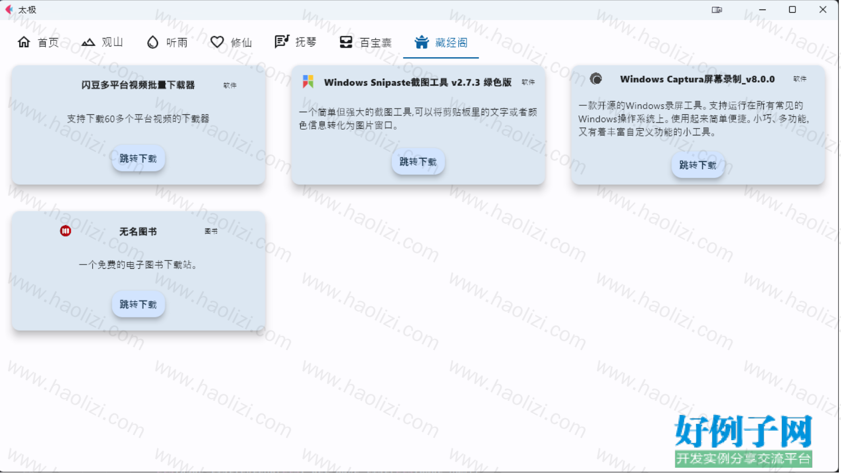Screen dimensions: 841x473
Task: Click the compact view icon in title bar
Action: (717, 10)
